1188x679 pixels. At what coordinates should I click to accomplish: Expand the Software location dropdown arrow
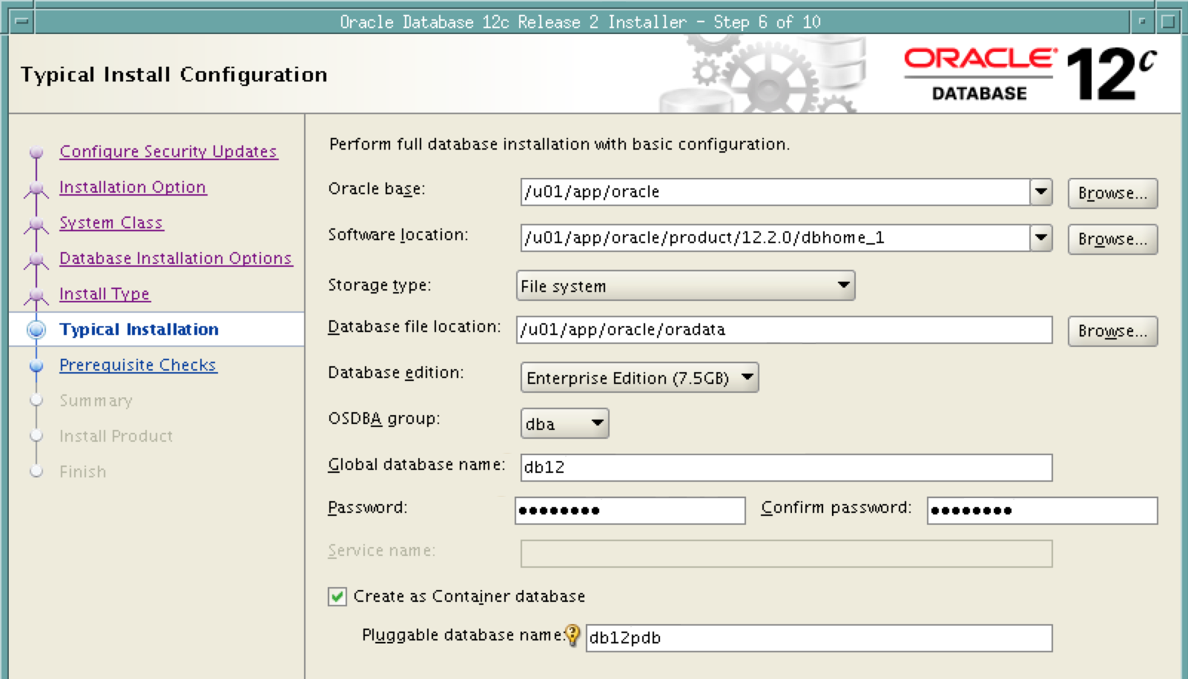point(1041,238)
